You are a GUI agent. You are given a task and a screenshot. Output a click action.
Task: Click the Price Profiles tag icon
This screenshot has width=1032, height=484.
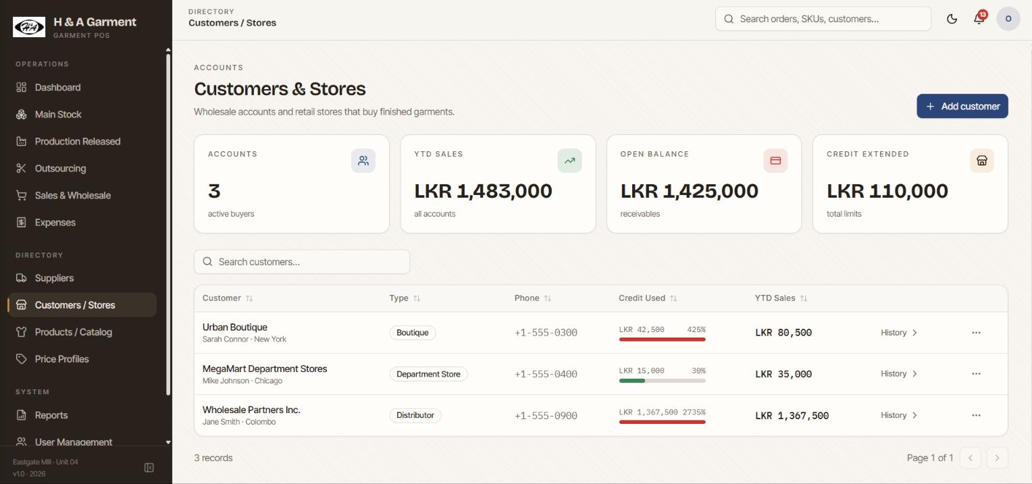coord(21,359)
